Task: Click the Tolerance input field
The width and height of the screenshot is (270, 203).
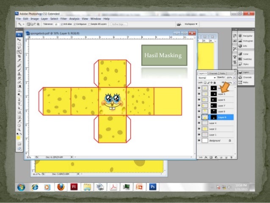Action: point(56,24)
